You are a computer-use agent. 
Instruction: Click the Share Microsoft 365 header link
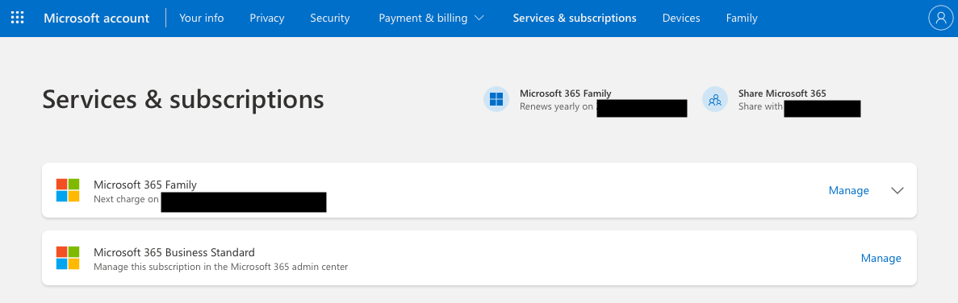(x=782, y=93)
